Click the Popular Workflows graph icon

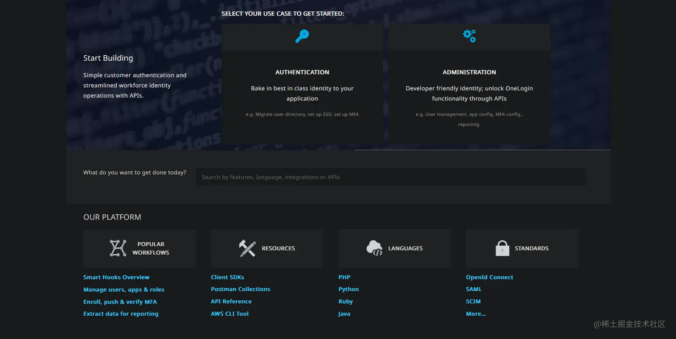118,248
